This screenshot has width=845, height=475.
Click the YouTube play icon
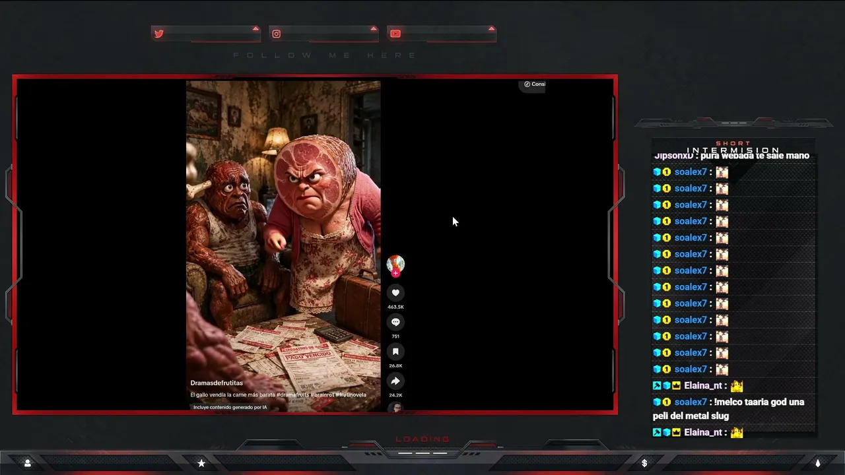coord(395,34)
